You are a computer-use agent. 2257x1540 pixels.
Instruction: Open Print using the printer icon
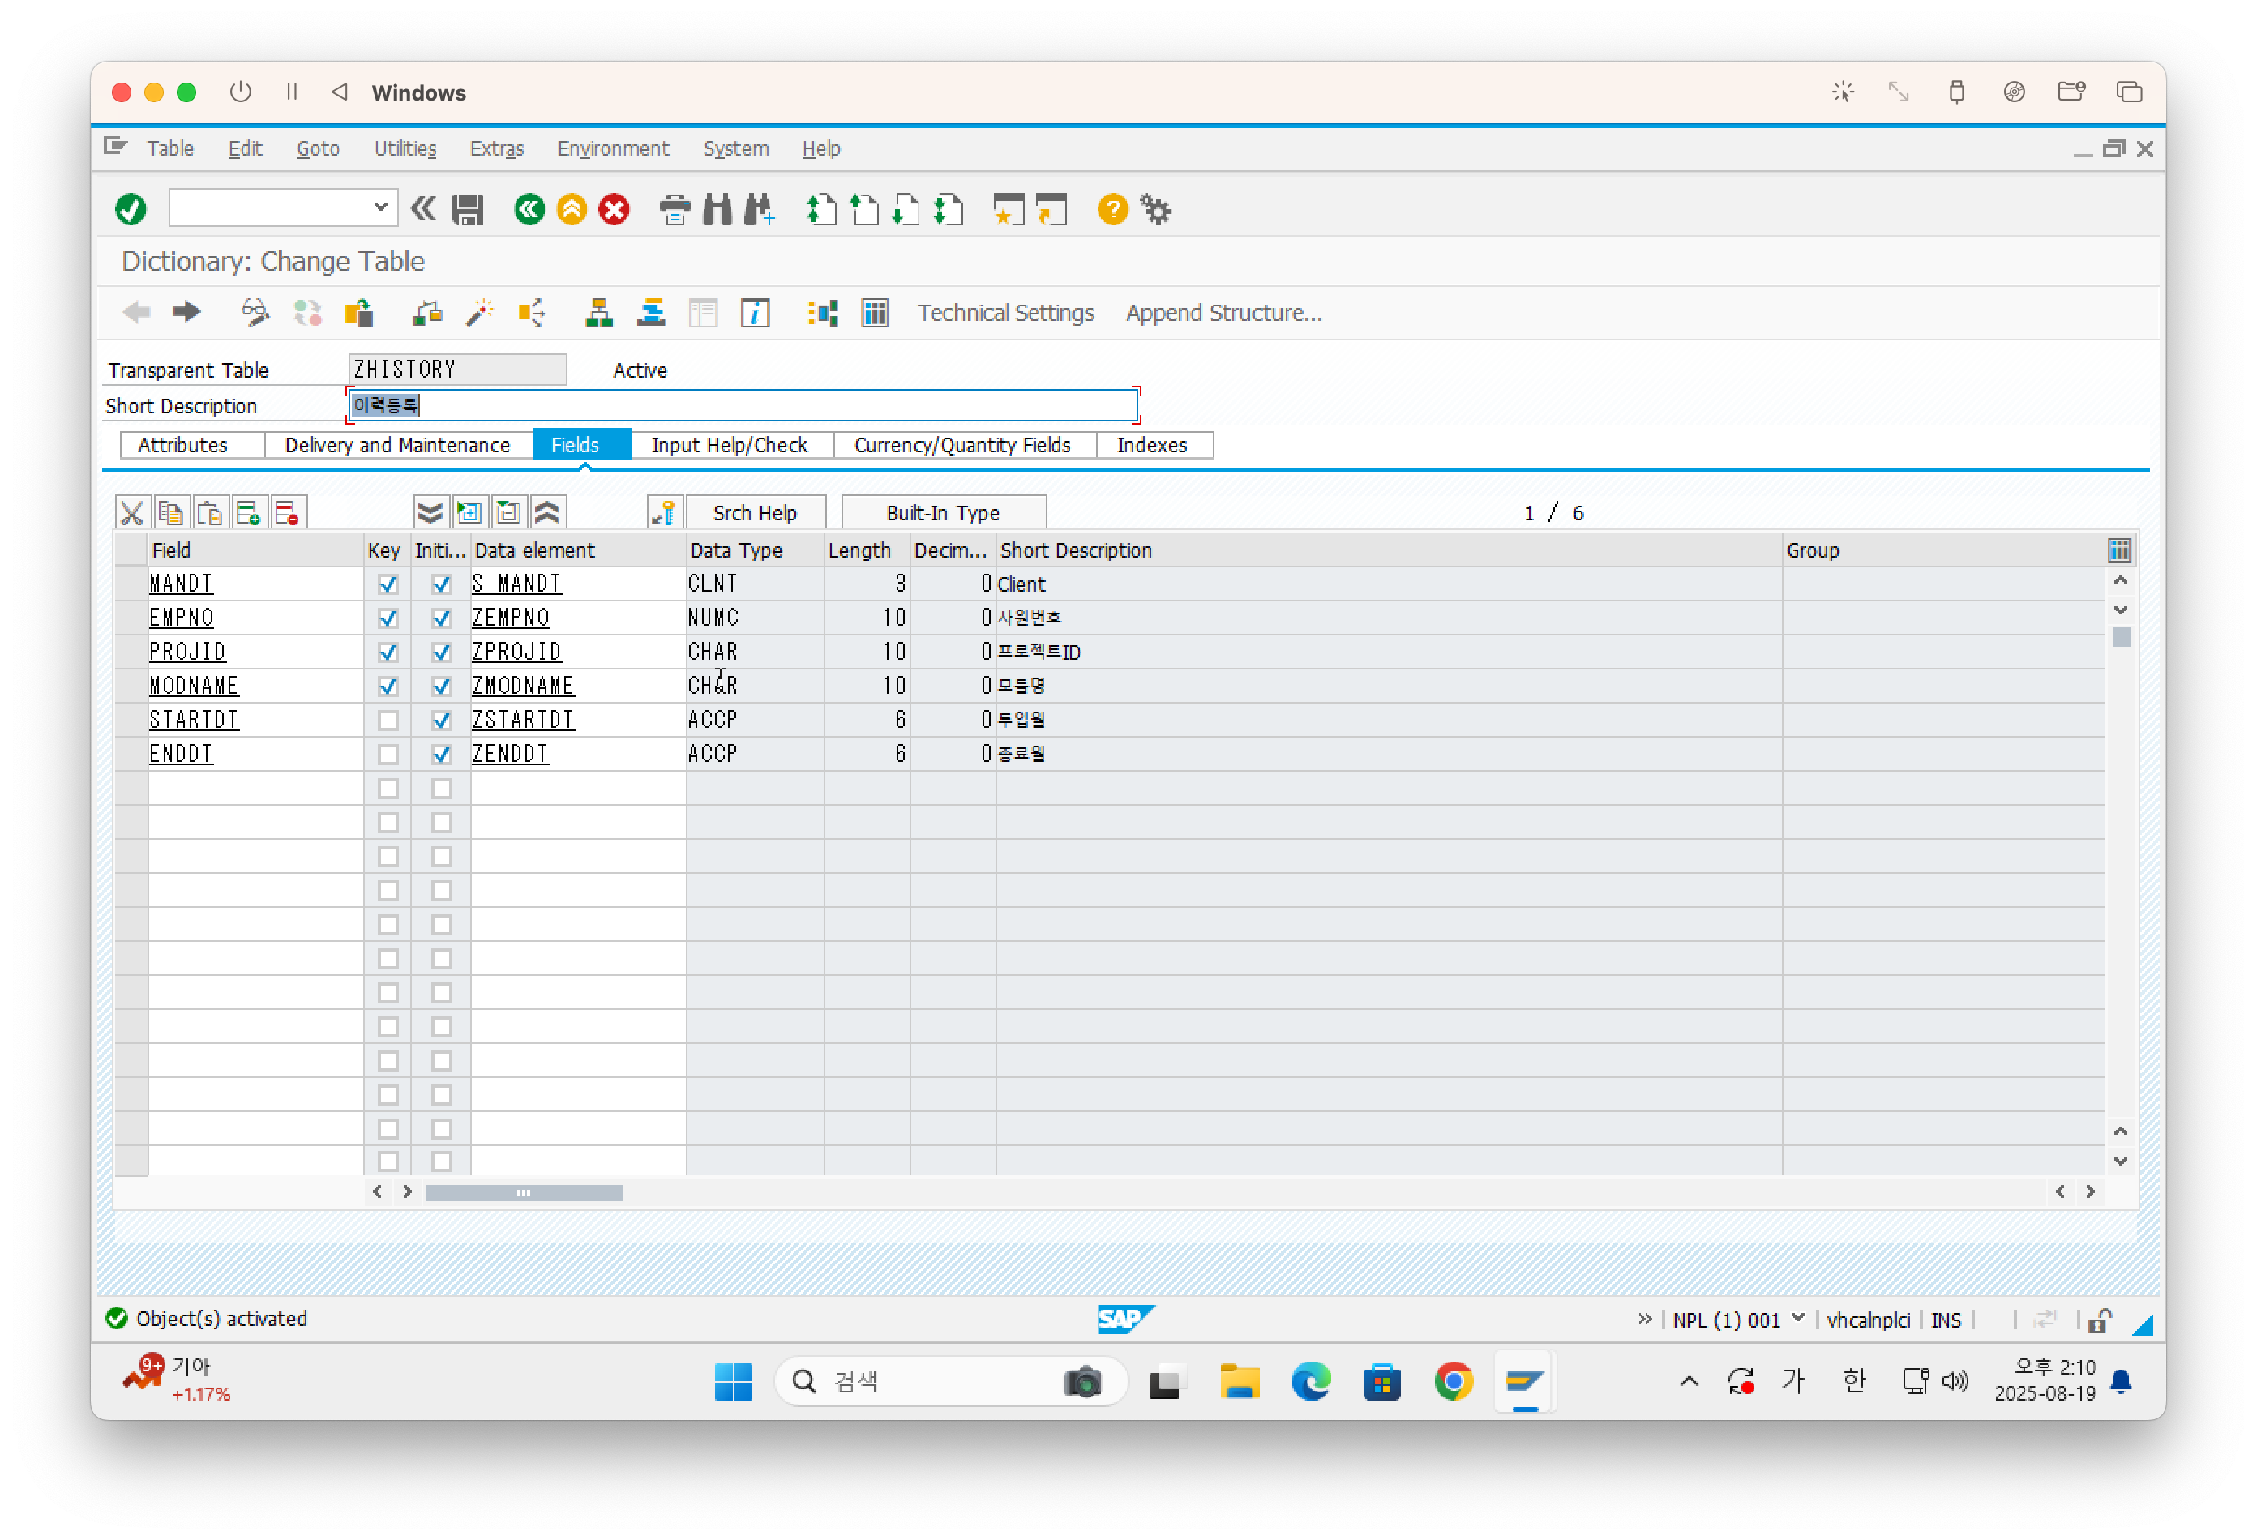(675, 209)
